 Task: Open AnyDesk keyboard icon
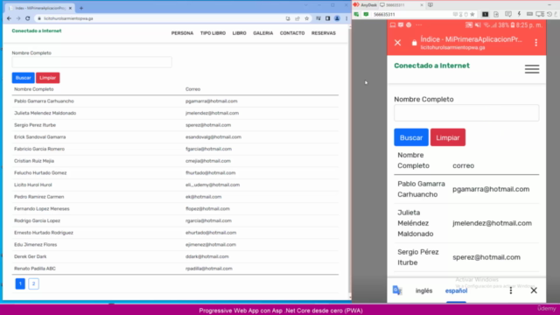click(x=529, y=14)
